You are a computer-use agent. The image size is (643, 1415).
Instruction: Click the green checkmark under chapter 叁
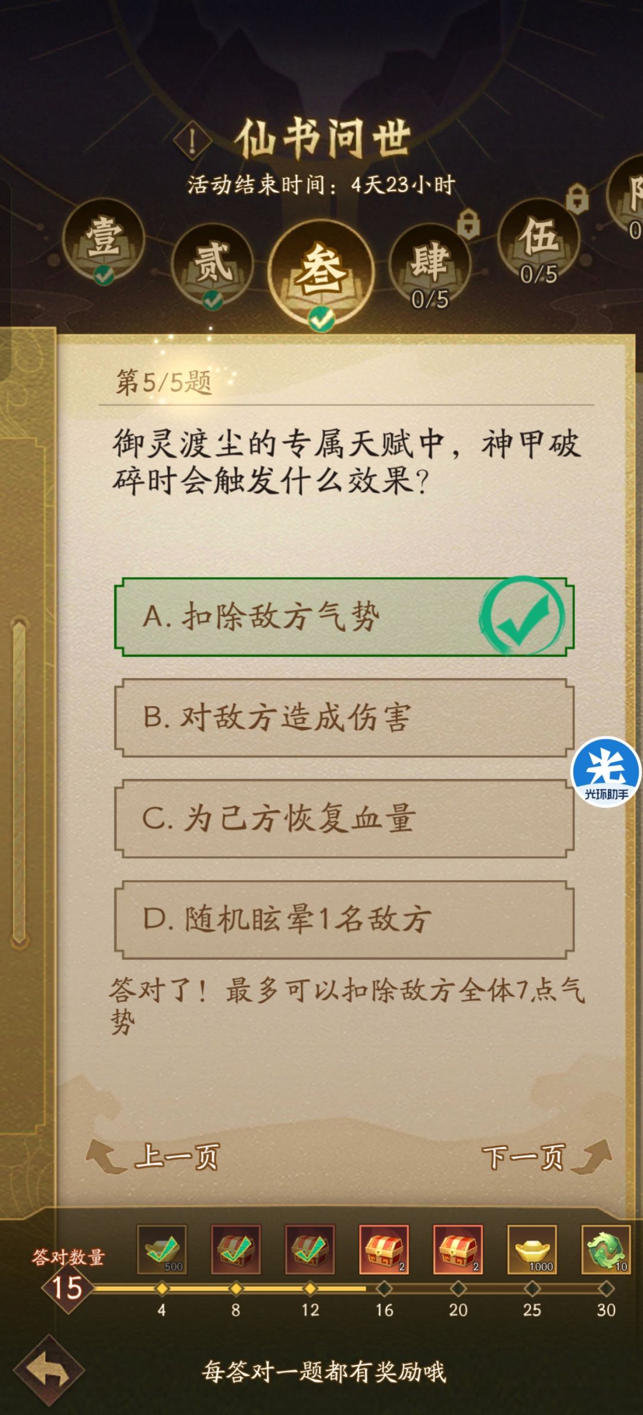pos(320,318)
